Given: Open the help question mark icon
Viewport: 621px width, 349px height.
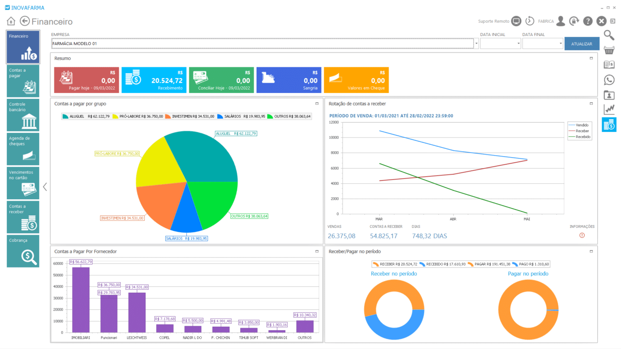Looking at the screenshot, I should point(588,21).
